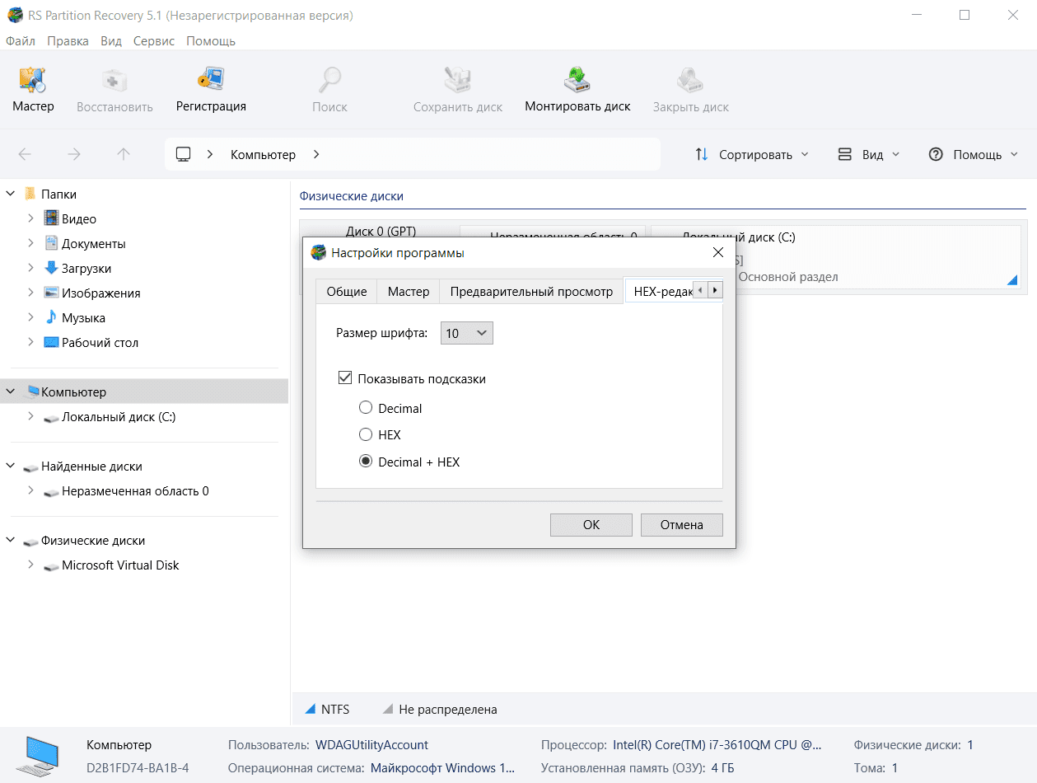The image size is (1037, 783).
Task: Open the Вид menu in menu bar
Action: click(111, 40)
